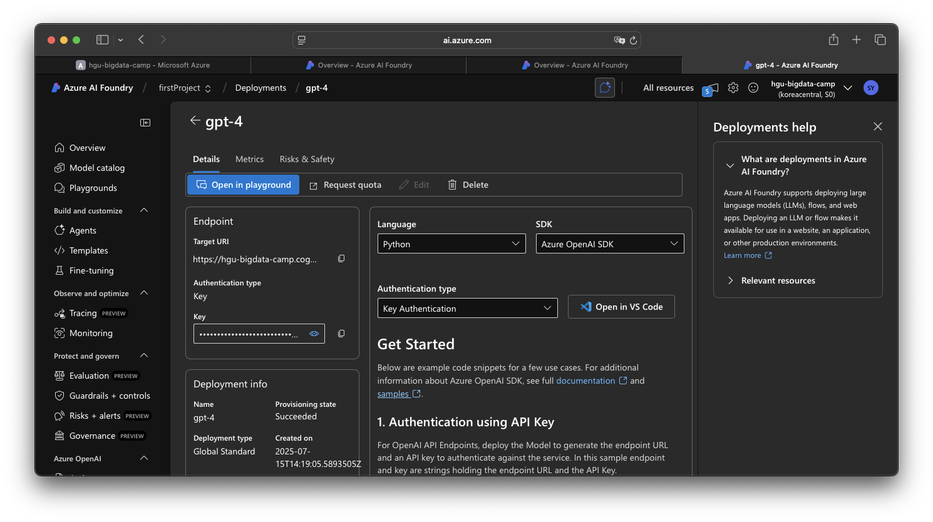Copy the API key to clipboard

[x=341, y=334]
